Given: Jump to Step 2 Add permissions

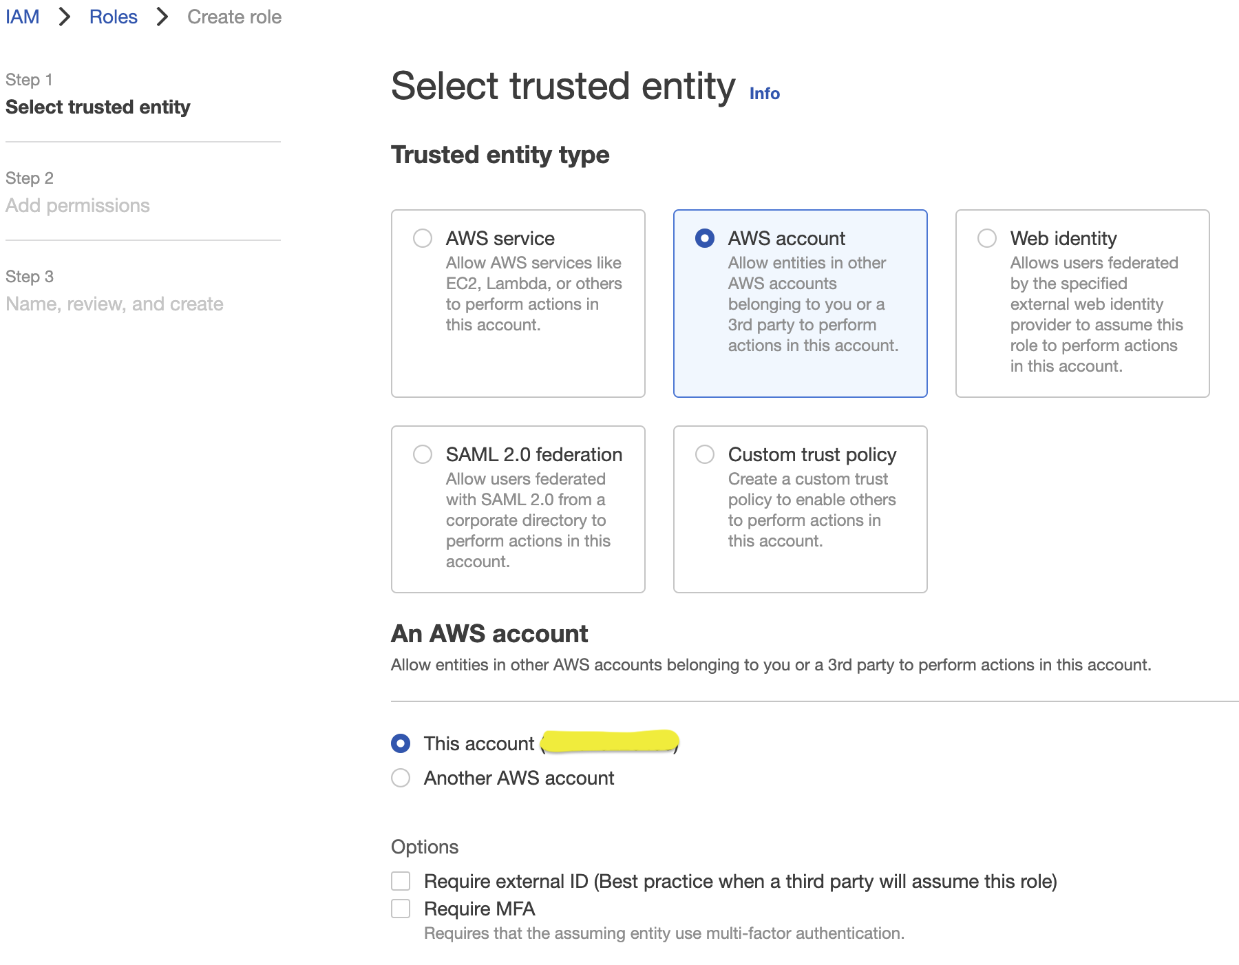Looking at the screenshot, I should coord(78,206).
